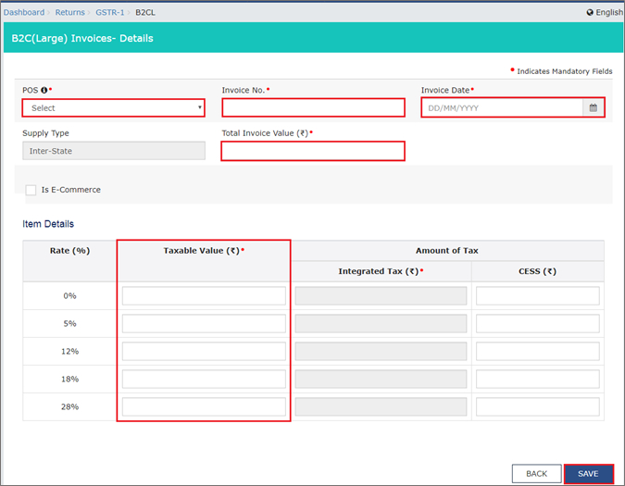Click Integrated Tax field in 28% row
The image size is (625, 486).
pyautogui.click(x=381, y=406)
